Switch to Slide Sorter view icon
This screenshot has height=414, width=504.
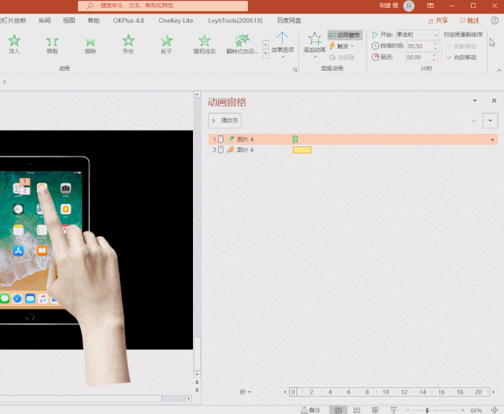(357, 410)
